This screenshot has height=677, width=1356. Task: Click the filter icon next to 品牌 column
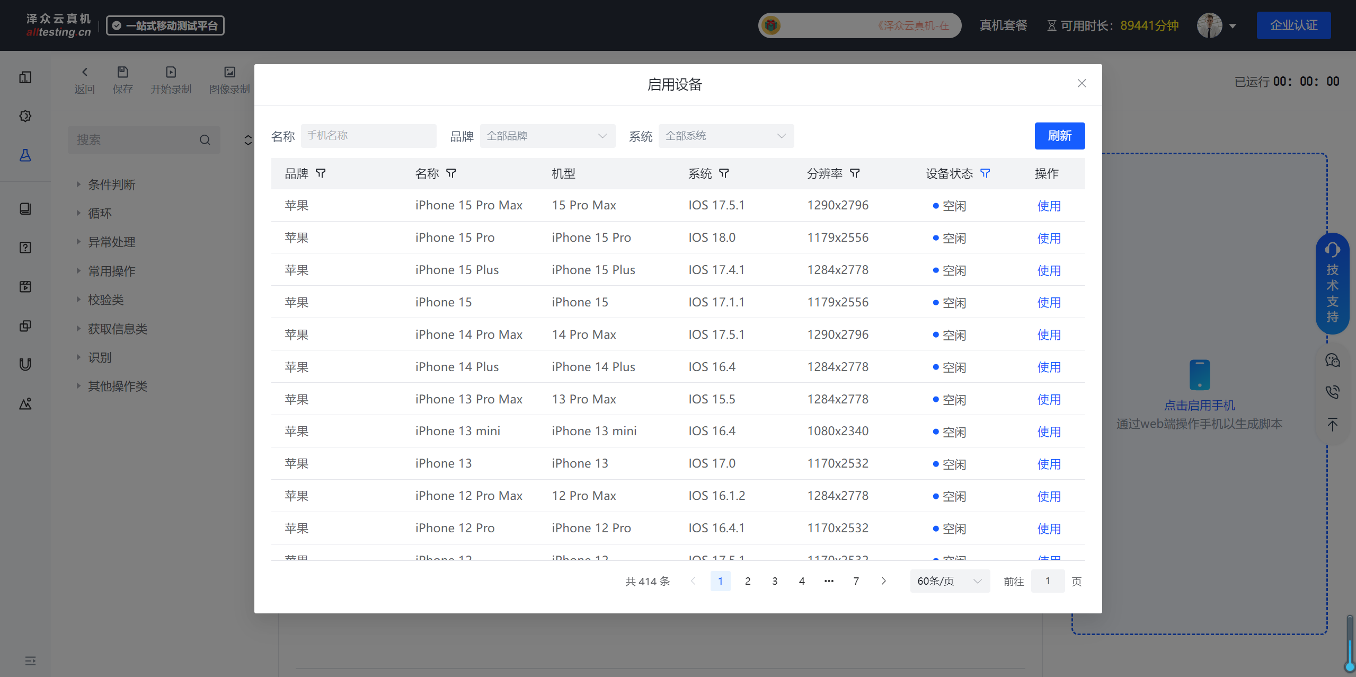(x=321, y=173)
